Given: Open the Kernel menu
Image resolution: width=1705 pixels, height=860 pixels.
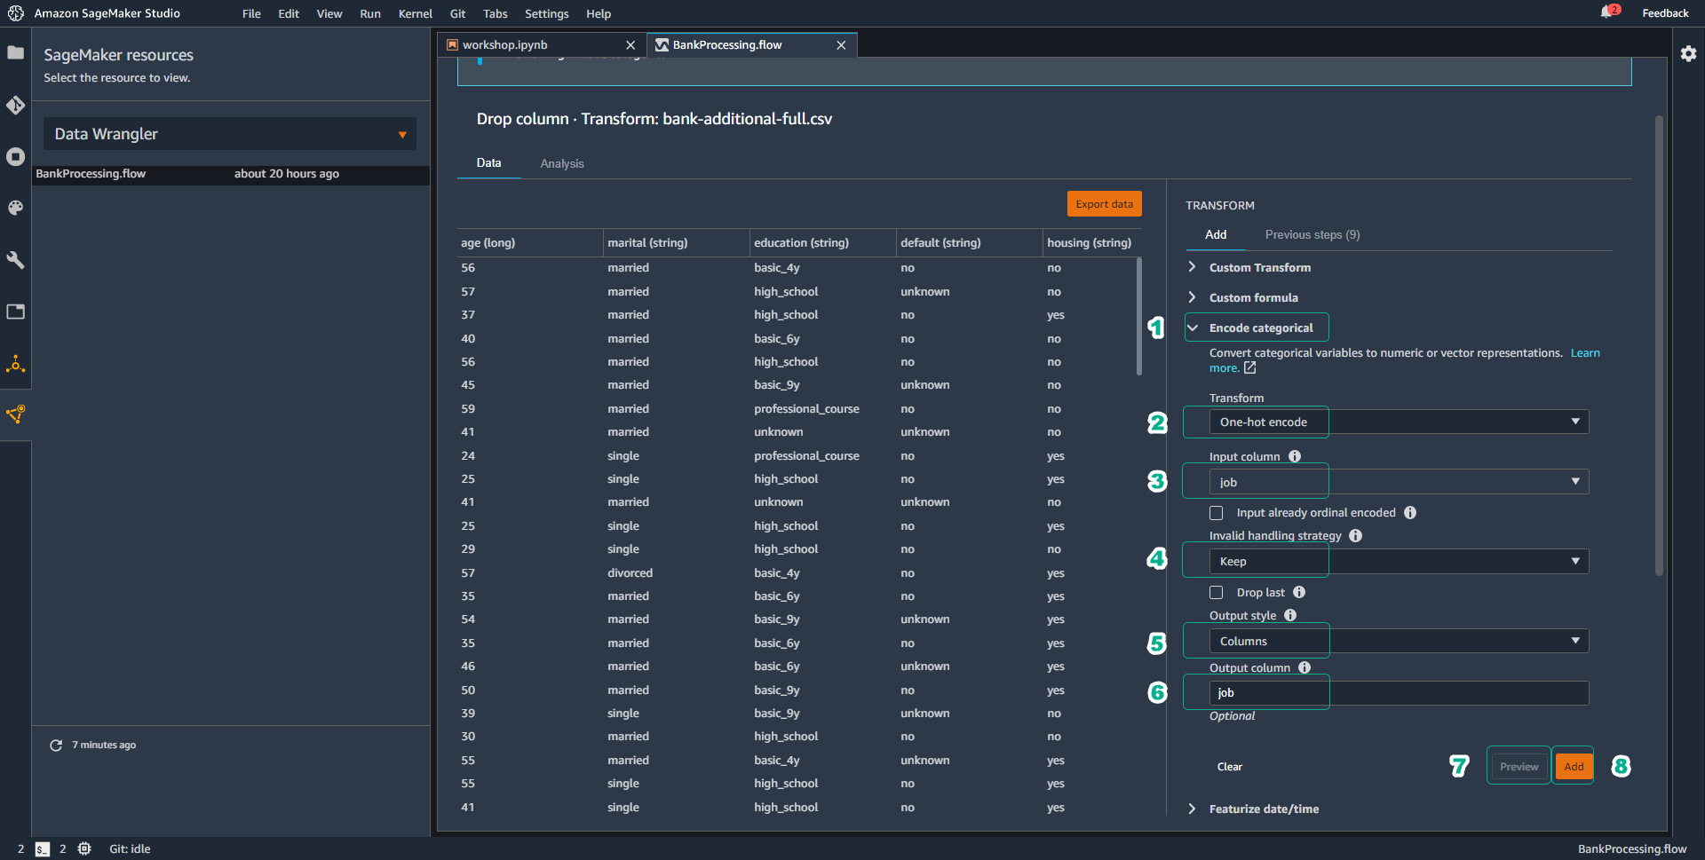Looking at the screenshot, I should click(416, 13).
